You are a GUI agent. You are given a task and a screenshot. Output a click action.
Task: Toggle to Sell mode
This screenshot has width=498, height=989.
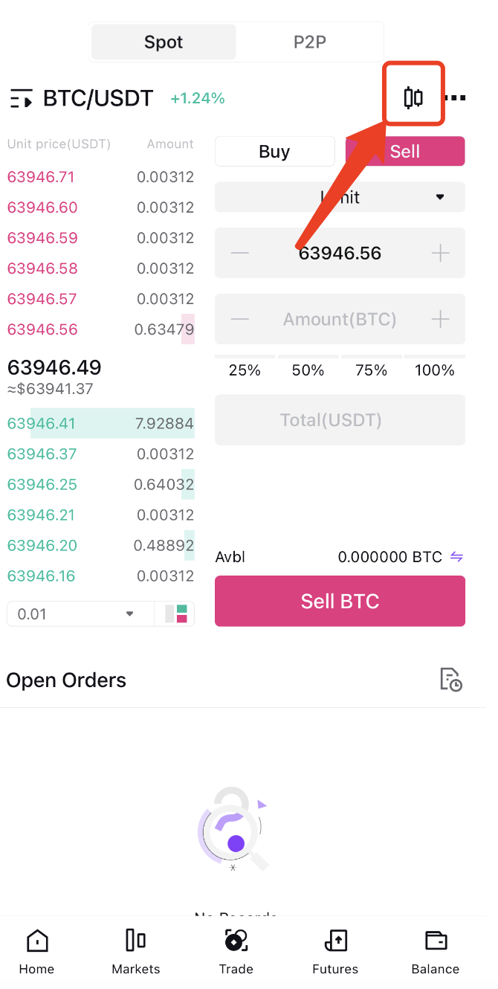[x=405, y=152]
